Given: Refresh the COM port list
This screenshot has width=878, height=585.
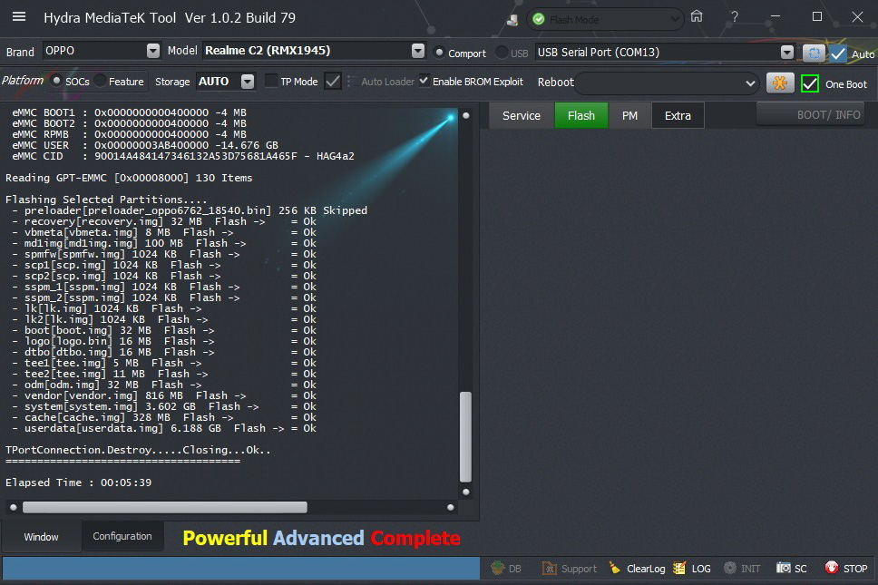Looking at the screenshot, I should (814, 54).
